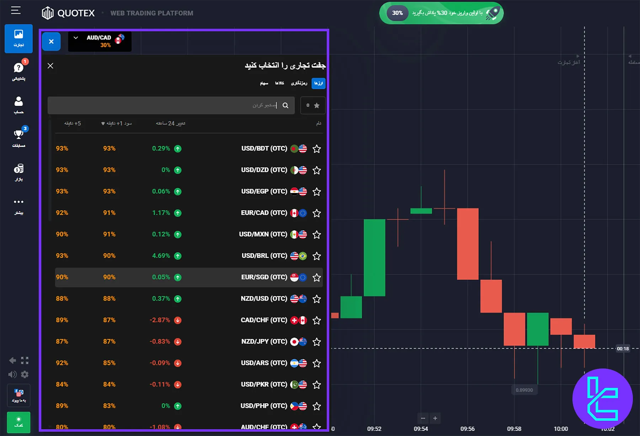
Task: Open the settings gear icon
Action: [25, 375]
